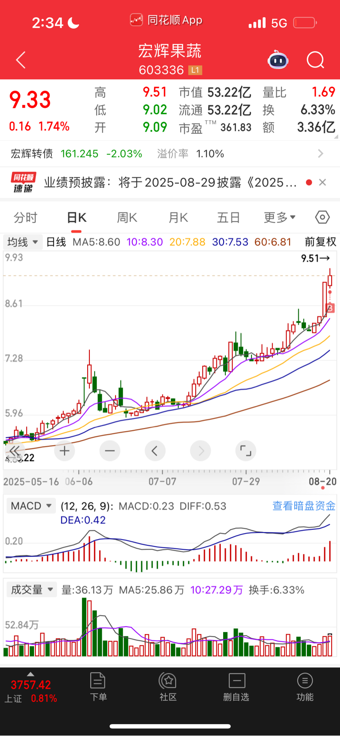Zoom out chart with minus button
This screenshot has height=736, width=340.
pyautogui.click(x=110, y=451)
